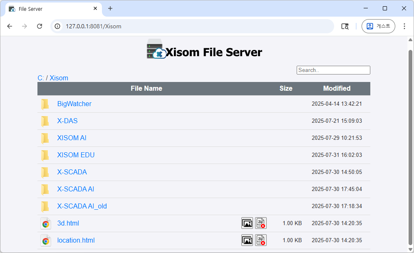The height and width of the screenshot is (253, 414).
Task: Click the Xisom File Server logo icon
Action: point(156,49)
